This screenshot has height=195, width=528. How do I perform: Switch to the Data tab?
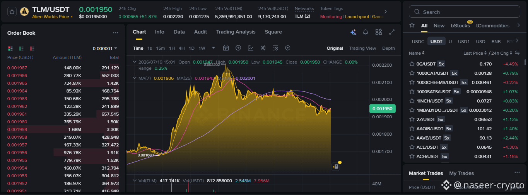coord(179,32)
